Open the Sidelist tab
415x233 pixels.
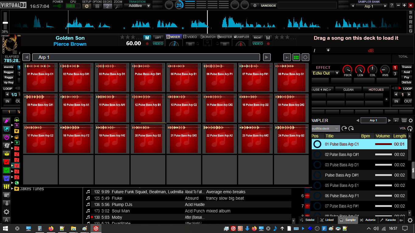pos(308,220)
